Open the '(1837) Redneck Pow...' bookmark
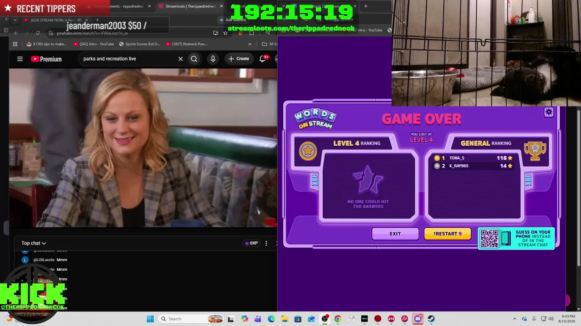Image resolution: width=581 pixels, height=326 pixels. pos(186,44)
